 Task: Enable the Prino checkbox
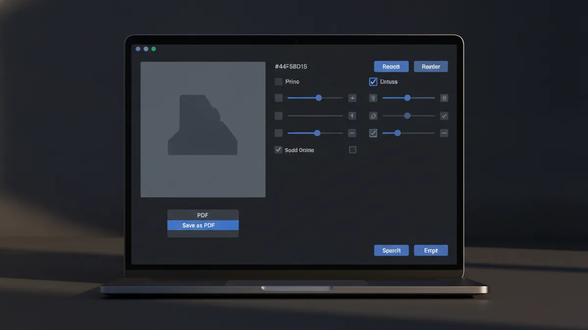pos(278,82)
